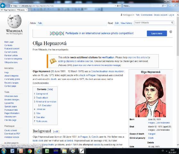
Task: Open the Home icon in the browser toolbar
Action: point(170,6)
